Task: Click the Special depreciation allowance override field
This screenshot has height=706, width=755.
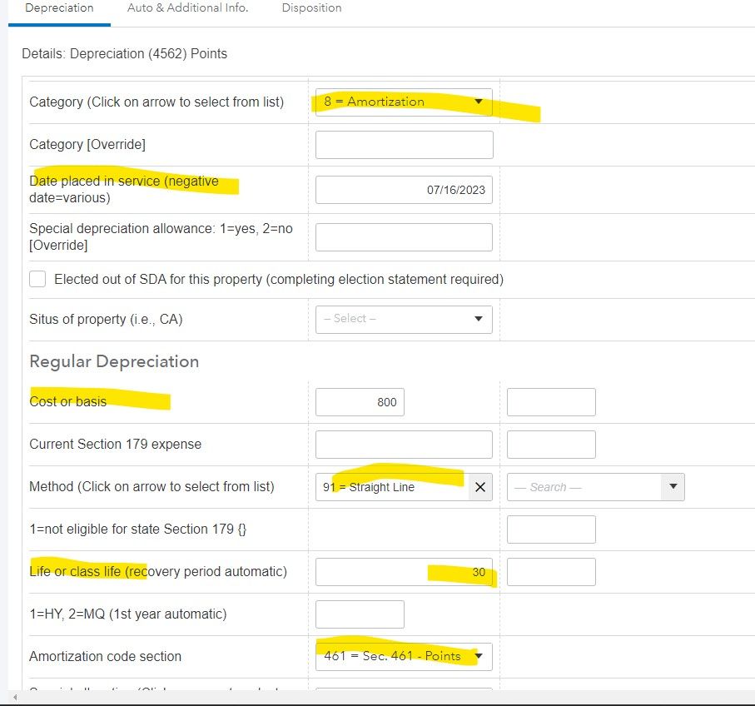Action: (404, 237)
